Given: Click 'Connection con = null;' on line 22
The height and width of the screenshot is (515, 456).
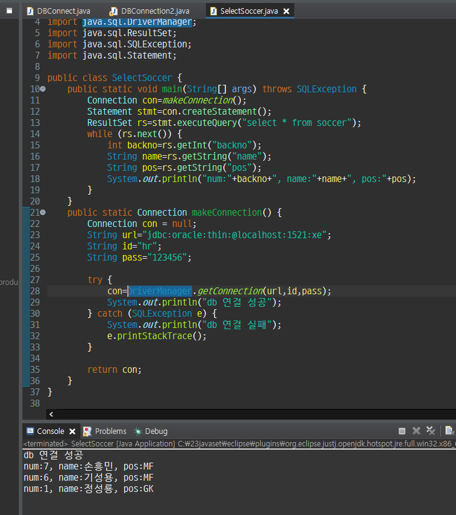Looking at the screenshot, I should coord(142,224).
